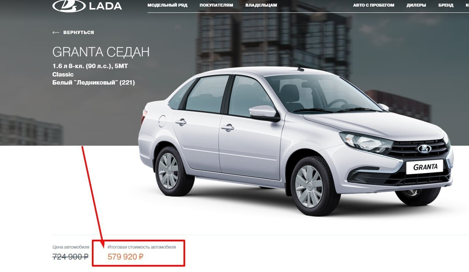Click the crossed-out price 724 900 ₽

[x=71, y=257]
